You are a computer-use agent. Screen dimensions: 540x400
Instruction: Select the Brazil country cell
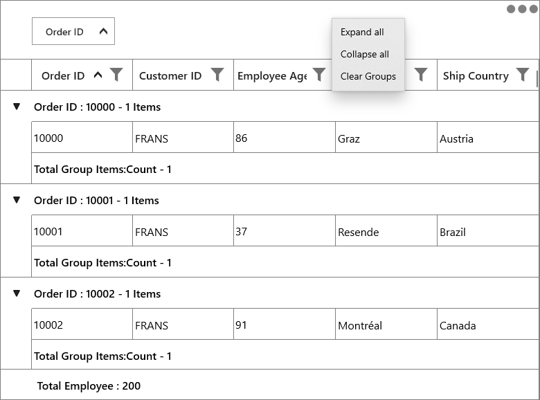click(x=488, y=230)
